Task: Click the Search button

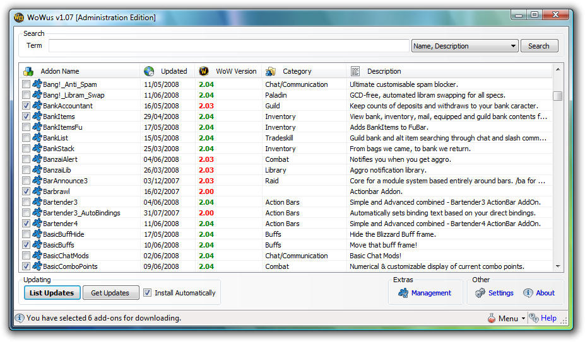Action: [539, 46]
